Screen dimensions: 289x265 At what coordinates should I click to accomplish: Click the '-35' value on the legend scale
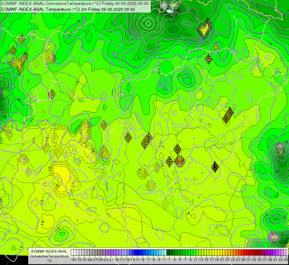pos(73,260)
